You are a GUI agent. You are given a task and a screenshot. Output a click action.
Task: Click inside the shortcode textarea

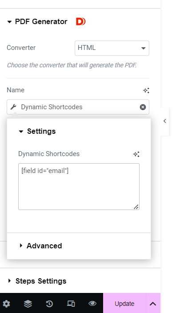tap(79, 186)
